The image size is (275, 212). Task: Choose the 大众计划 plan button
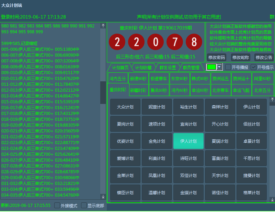point(125,107)
